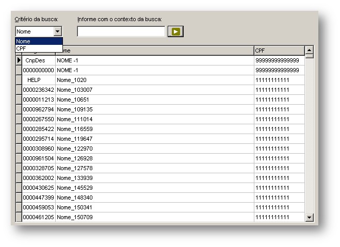Click the Nome_10651 name cell
340x247 pixels.
click(155, 100)
